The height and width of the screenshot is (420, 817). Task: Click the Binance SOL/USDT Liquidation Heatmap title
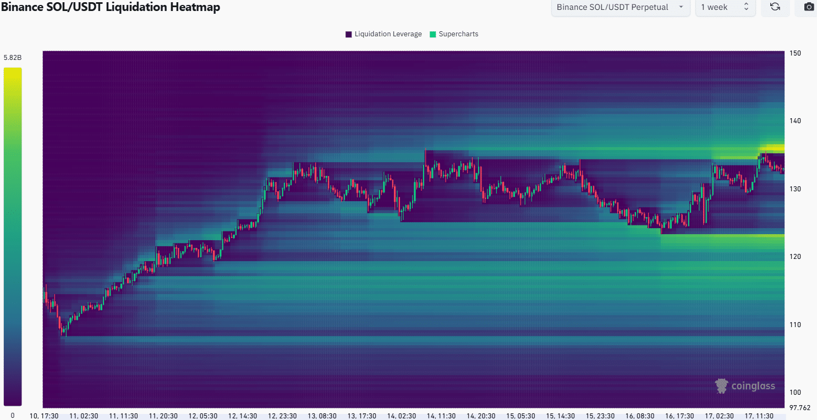click(111, 7)
